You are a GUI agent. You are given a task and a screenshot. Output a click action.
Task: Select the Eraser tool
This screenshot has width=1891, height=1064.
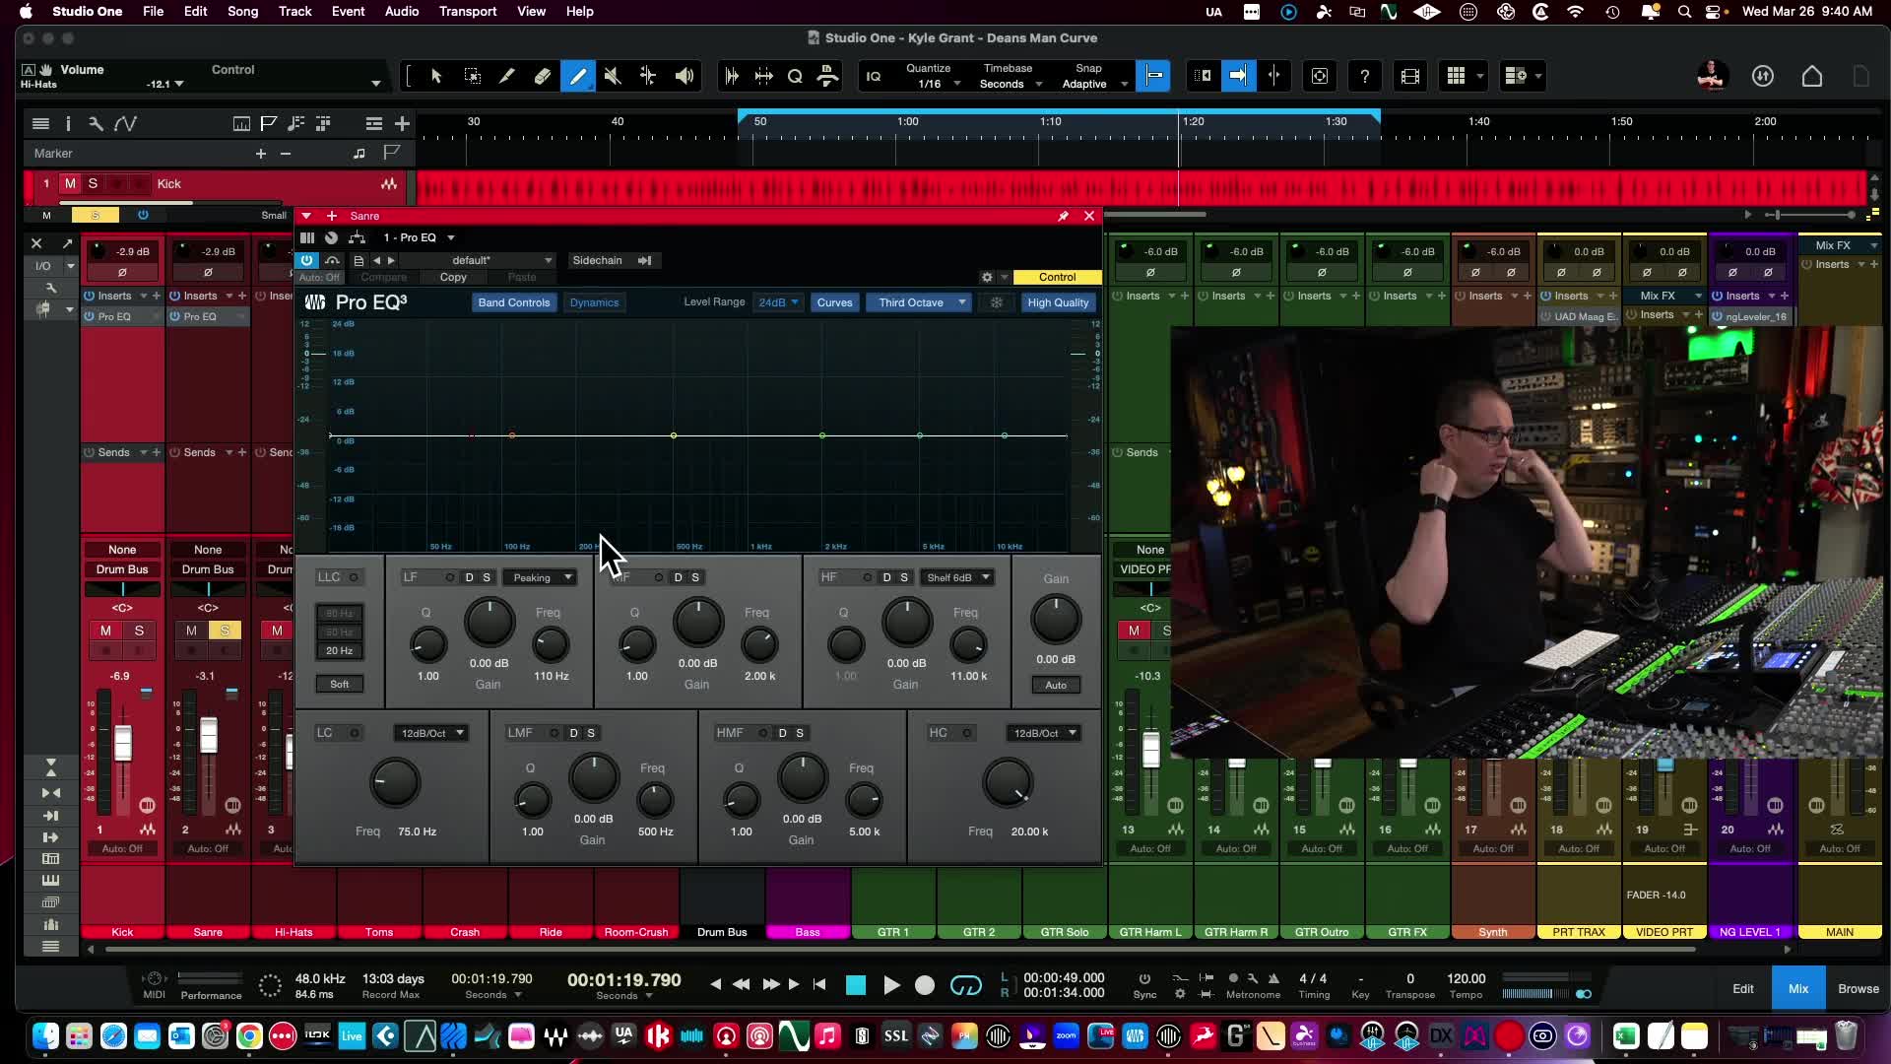coord(543,76)
